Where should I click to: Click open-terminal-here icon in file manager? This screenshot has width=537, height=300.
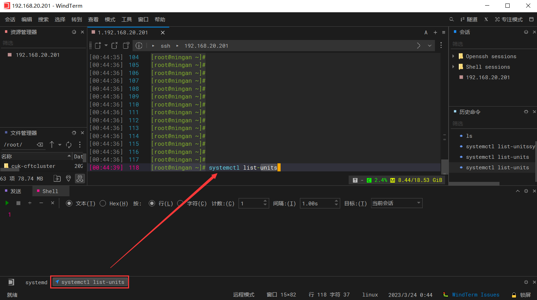pyautogui.click(x=57, y=178)
